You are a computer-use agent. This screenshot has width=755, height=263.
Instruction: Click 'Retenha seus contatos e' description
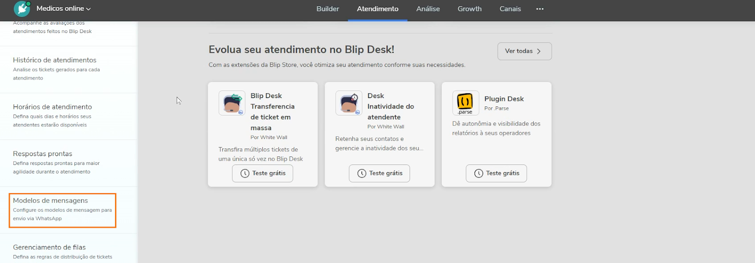coord(369,139)
